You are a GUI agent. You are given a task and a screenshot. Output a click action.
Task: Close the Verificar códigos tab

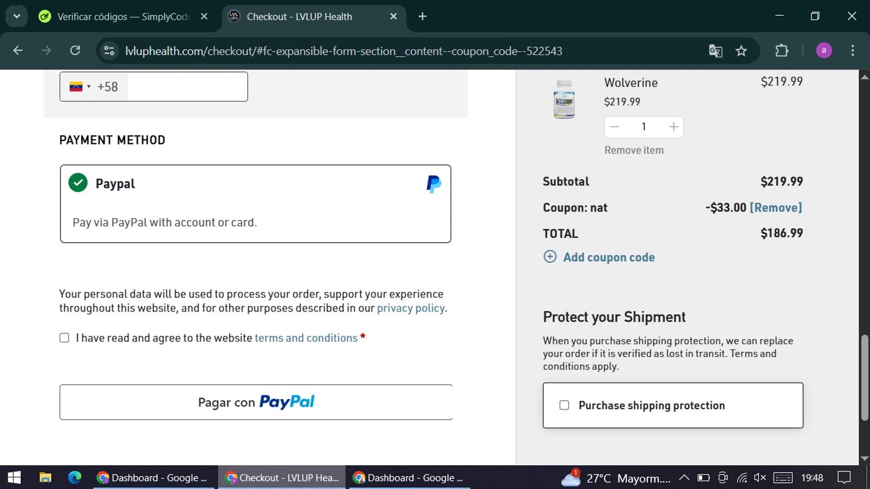coord(204,16)
